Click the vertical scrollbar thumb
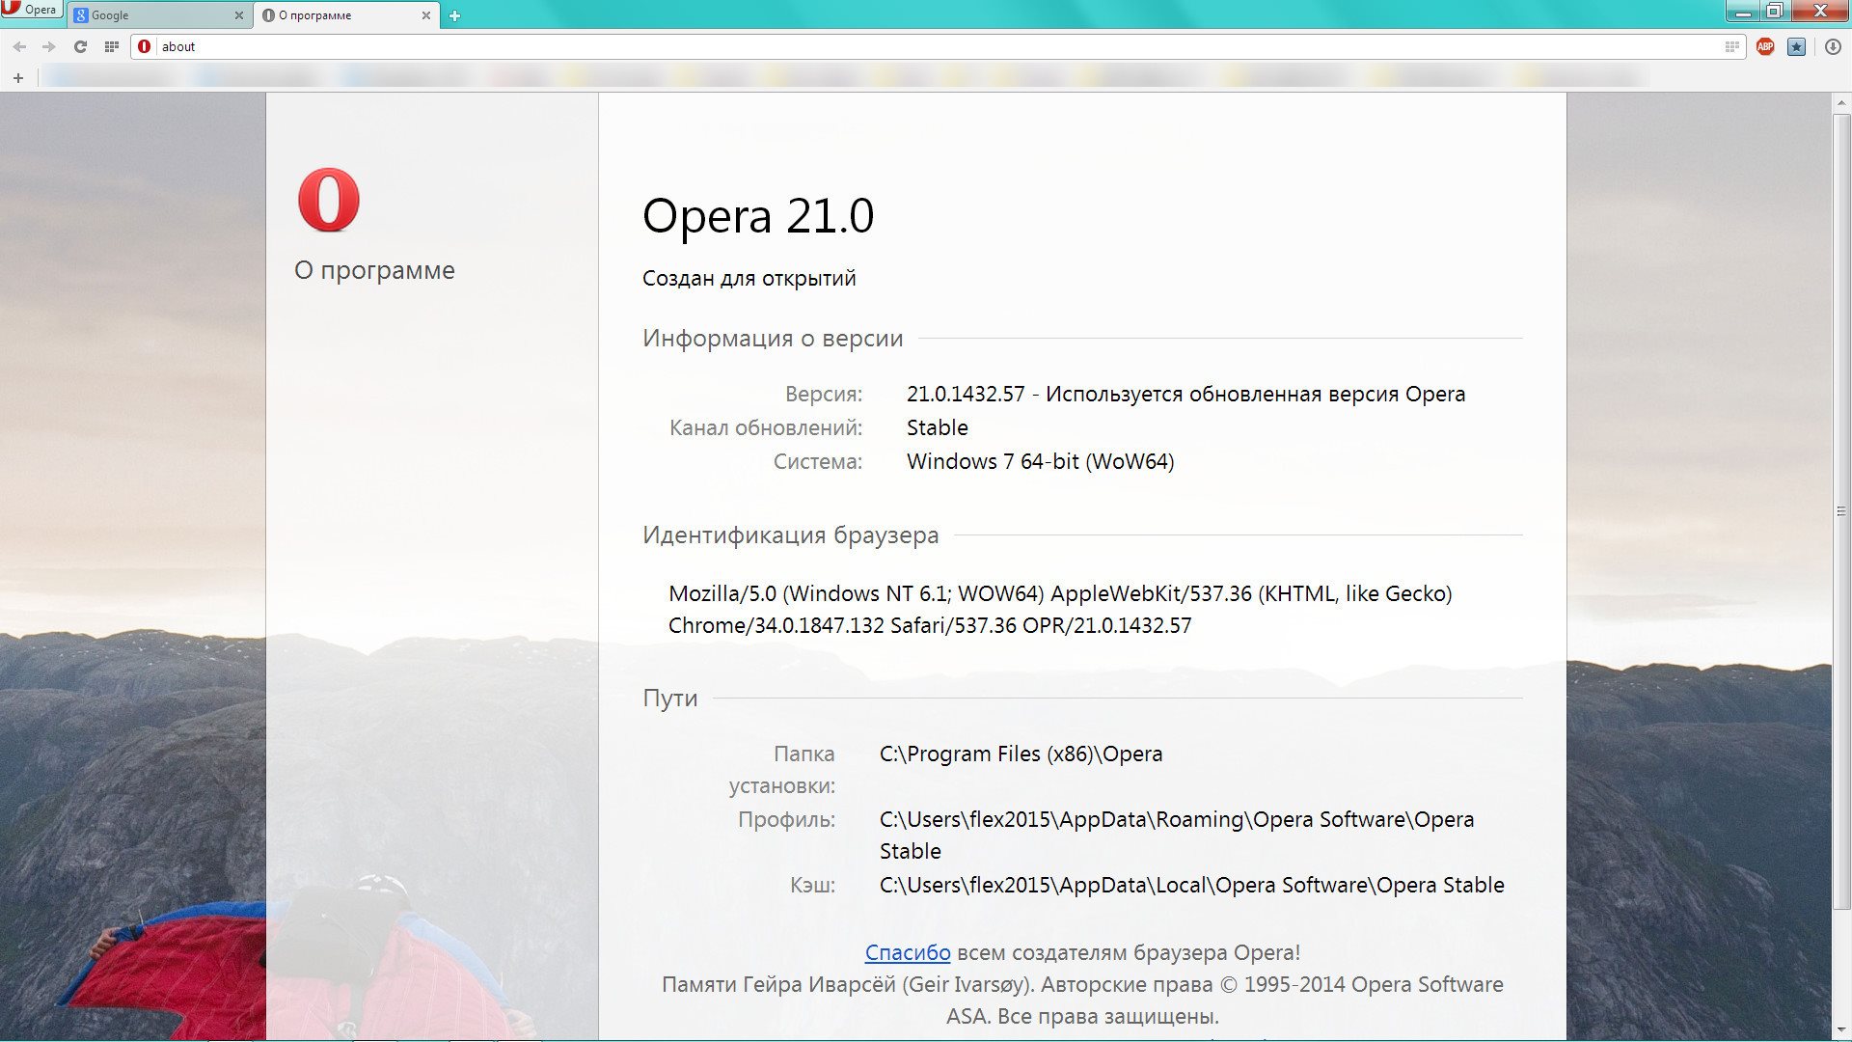 [x=1841, y=511]
